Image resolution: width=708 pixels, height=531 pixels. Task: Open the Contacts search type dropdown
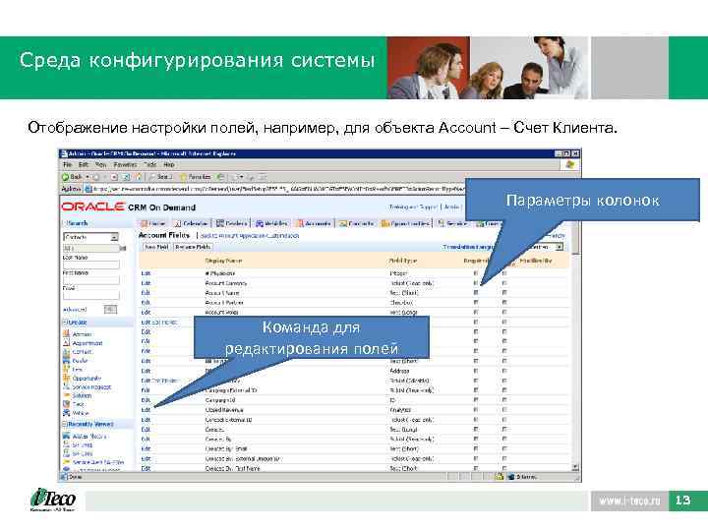[115, 237]
